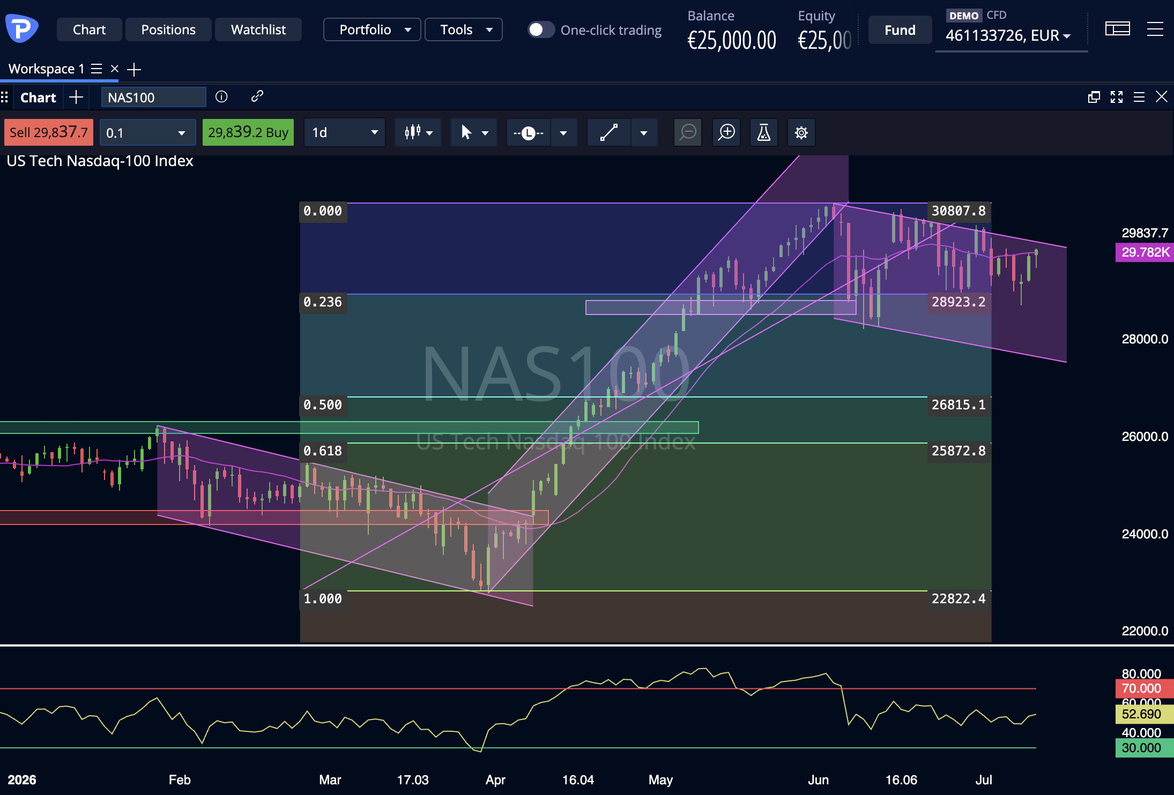Click 29,839.2 Buy button

pos(248,132)
